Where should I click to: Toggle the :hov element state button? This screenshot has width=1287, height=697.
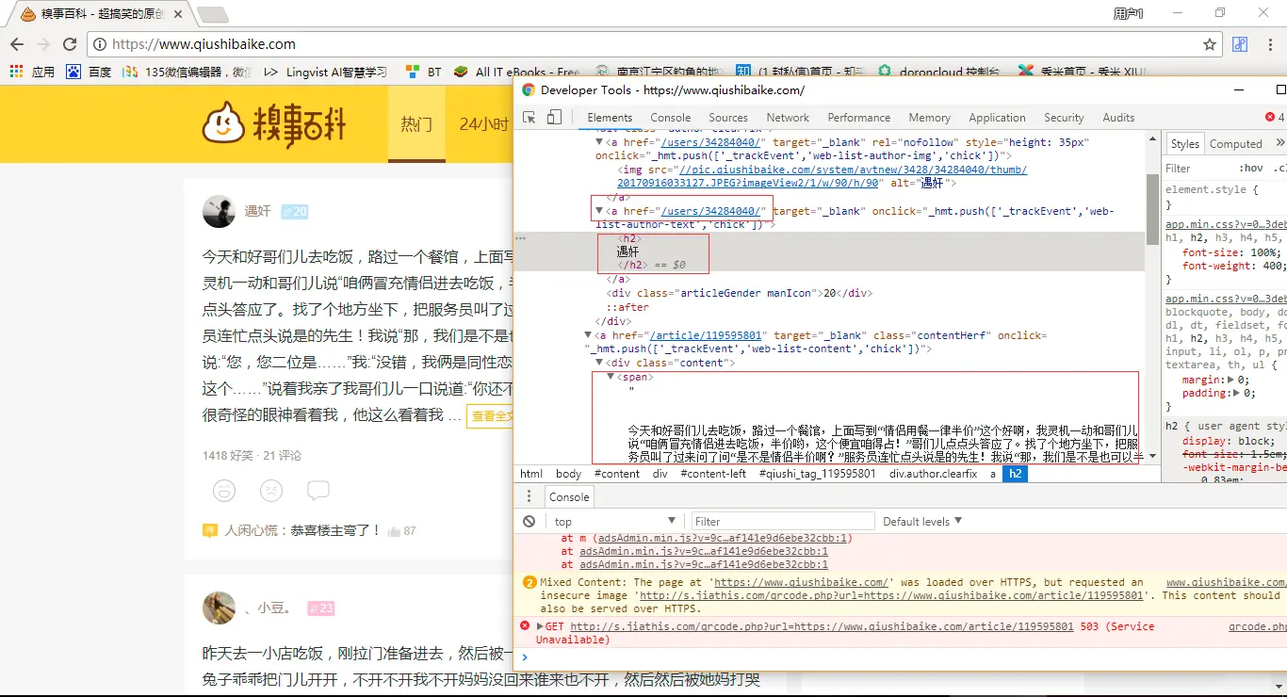[x=1251, y=169]
